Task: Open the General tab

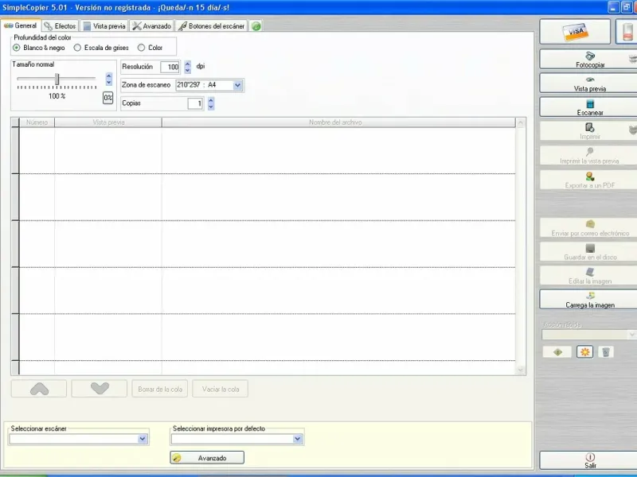Action: point(21,25)
